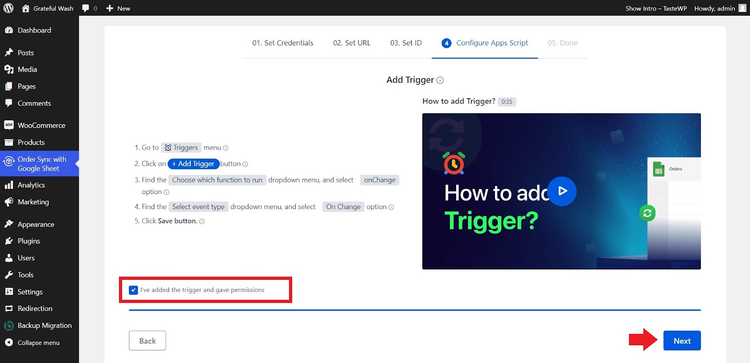Viewport: 750px width, 363px height.
Task: Click the plus New icon
Action: pyautogui.click(x=110, y=8)
